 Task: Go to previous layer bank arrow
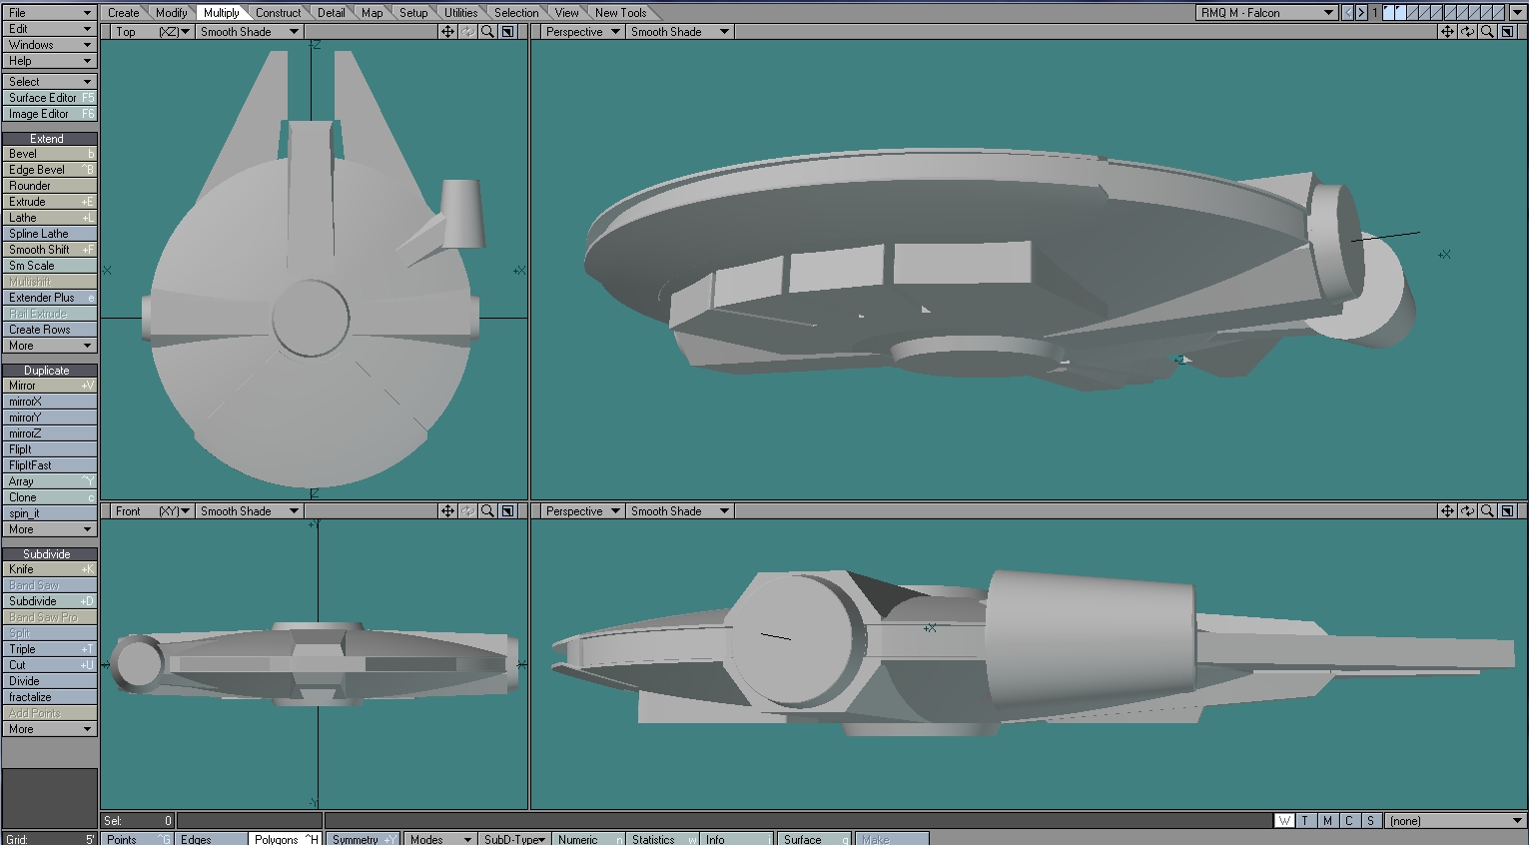coord(1347,13)
